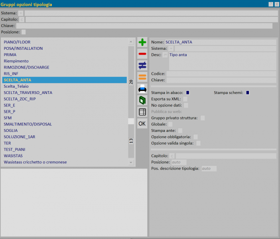The width and height of the screenshot is (280, 239).
Task: Select the highlighted SCELTA_ANTA row
Action: 65,80
